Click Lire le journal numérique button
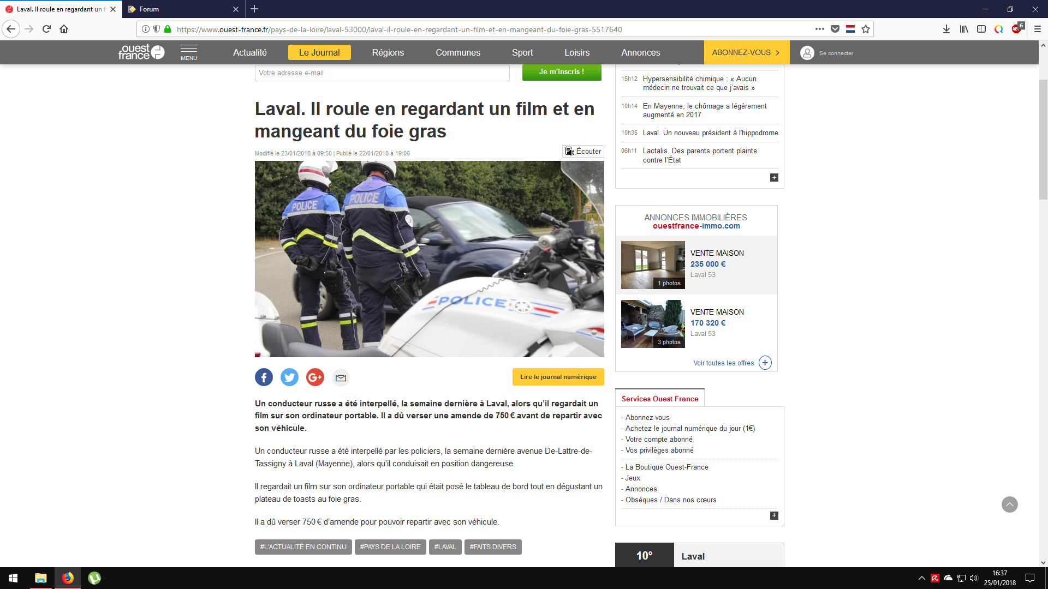The height and width of the screenshot is (589, 1048). click(558, 377)
